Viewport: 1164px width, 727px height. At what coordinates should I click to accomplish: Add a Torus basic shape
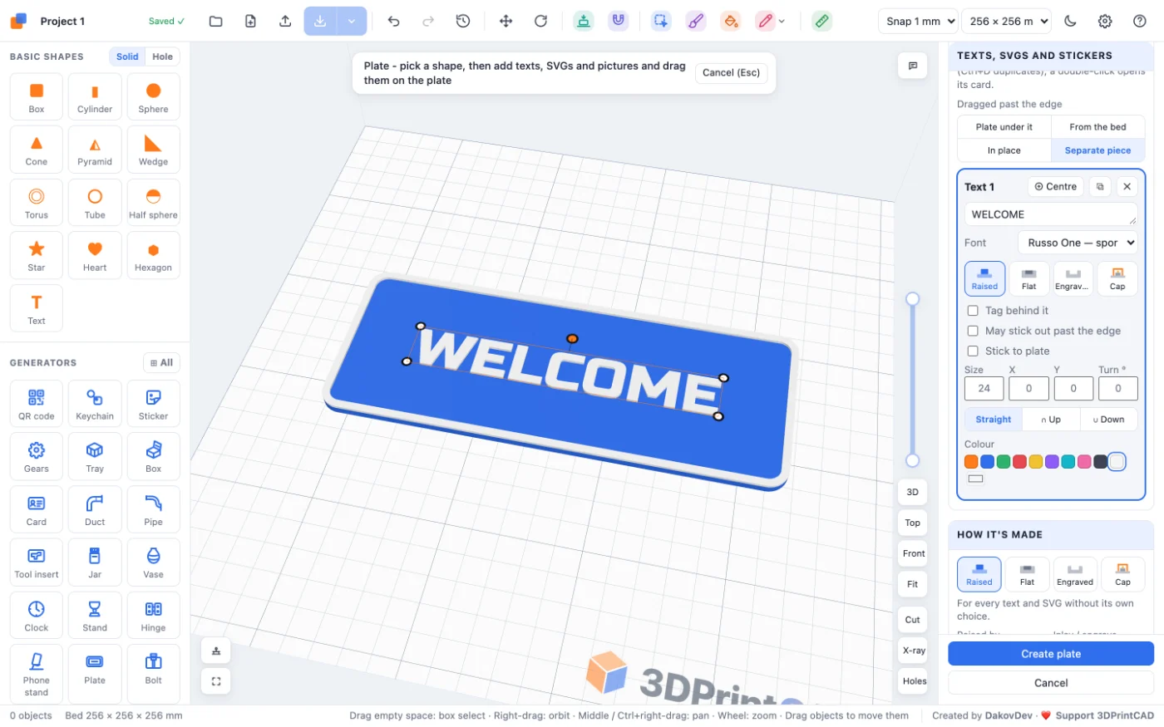click(x=37, y=202)
